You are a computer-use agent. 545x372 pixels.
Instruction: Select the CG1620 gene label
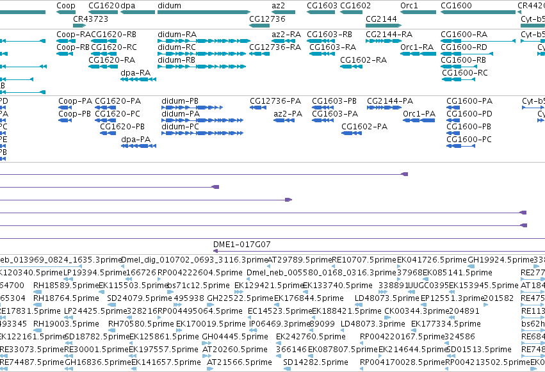(x=104, y=6)
